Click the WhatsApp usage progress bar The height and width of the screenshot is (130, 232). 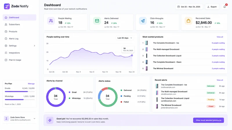pyautogui.click(x=20, y=99)
